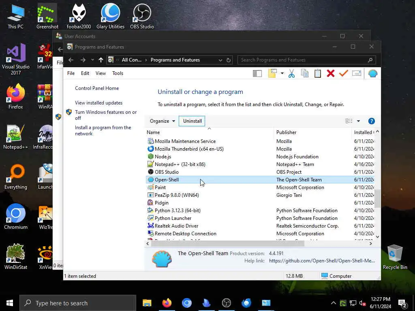Click the All Control Panel breadcrumb
415x311 pixels.
pyautogui.click(x=132, y=60)
